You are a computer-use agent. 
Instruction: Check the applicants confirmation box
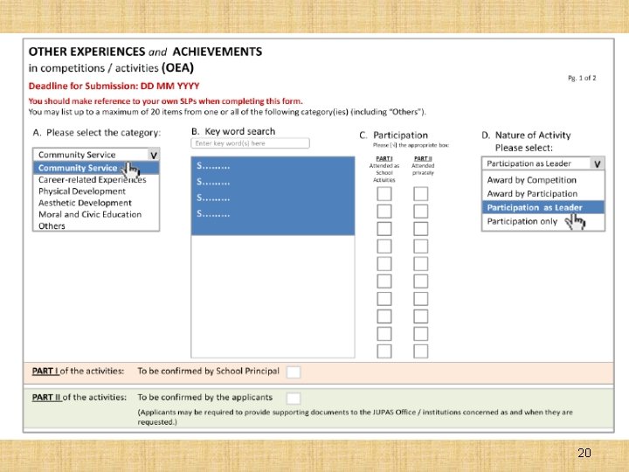pyautogui.click(x=294, y=399)
